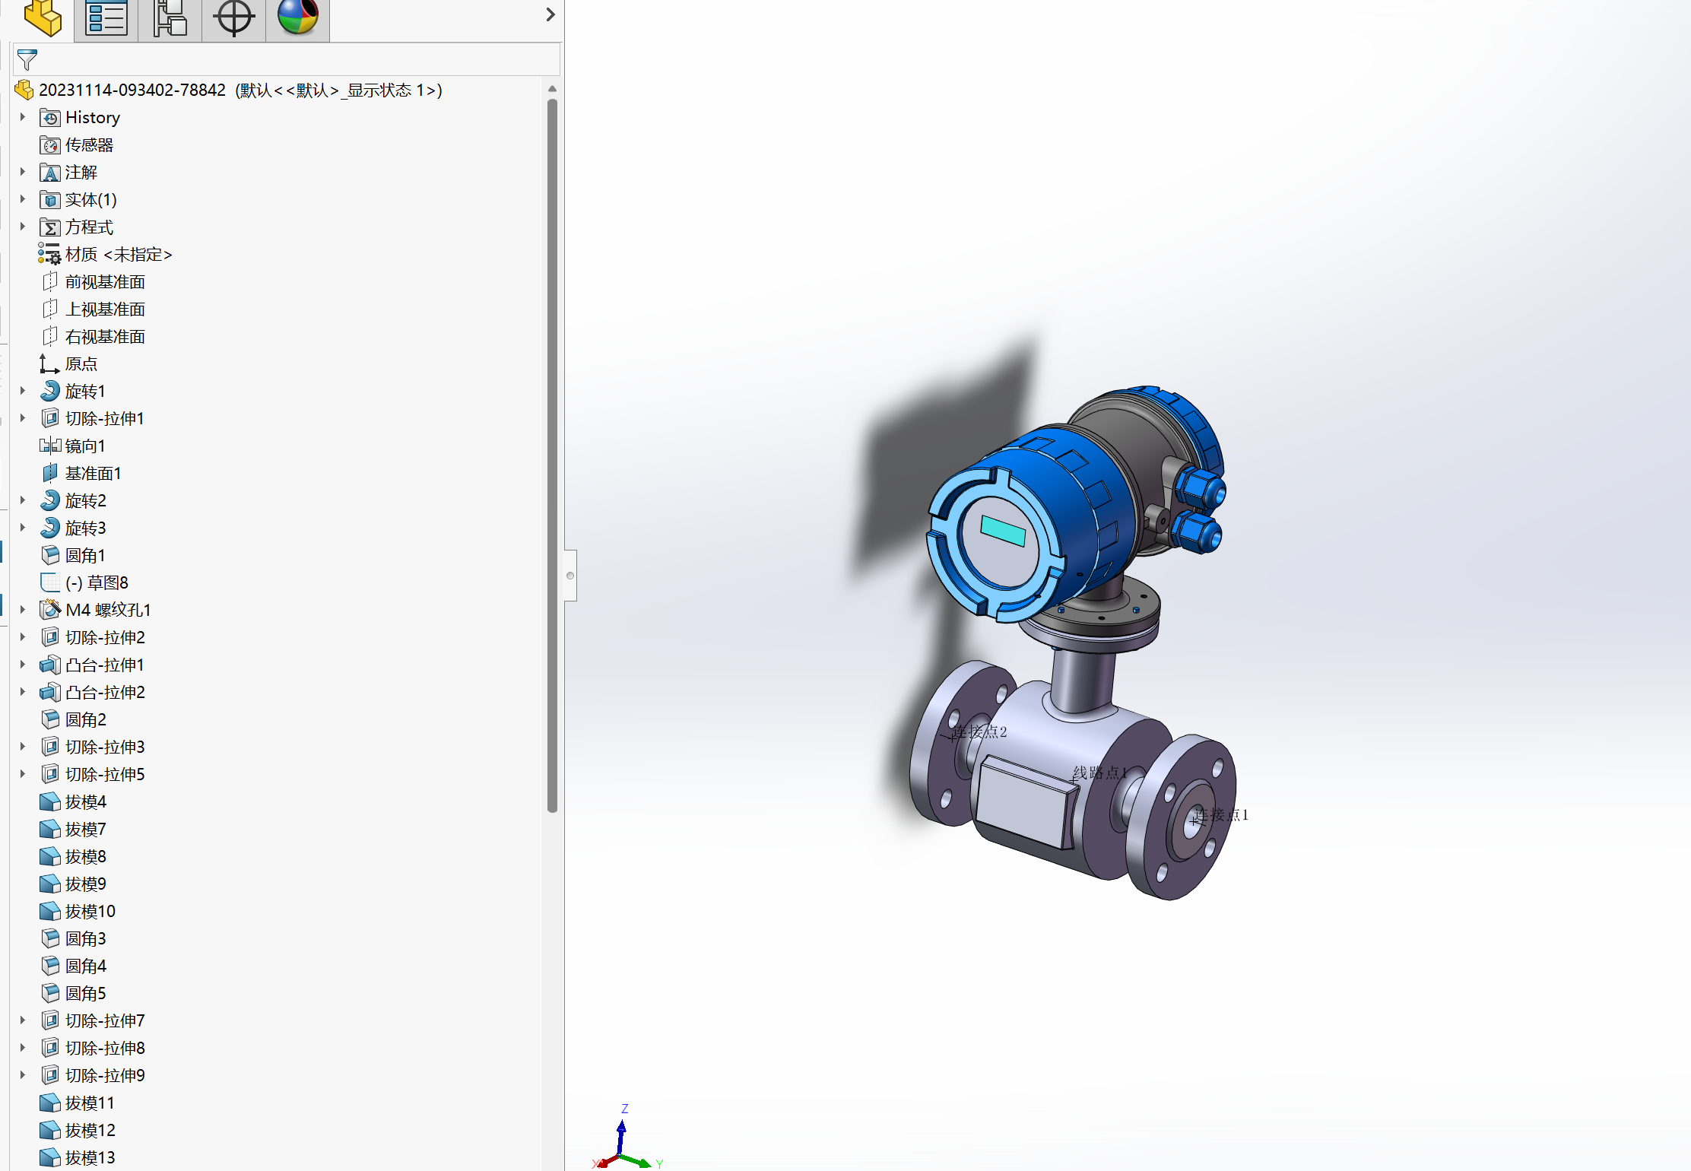Open the ConfigurationManager tab

click(170, 18)
